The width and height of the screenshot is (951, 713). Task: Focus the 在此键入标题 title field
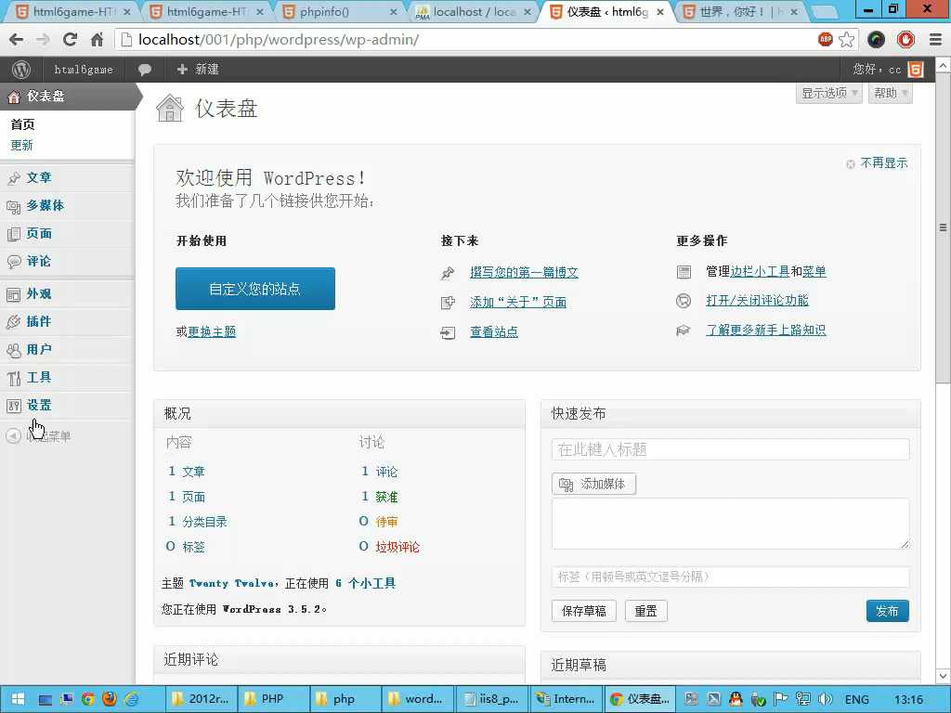(x=730, y=449)
